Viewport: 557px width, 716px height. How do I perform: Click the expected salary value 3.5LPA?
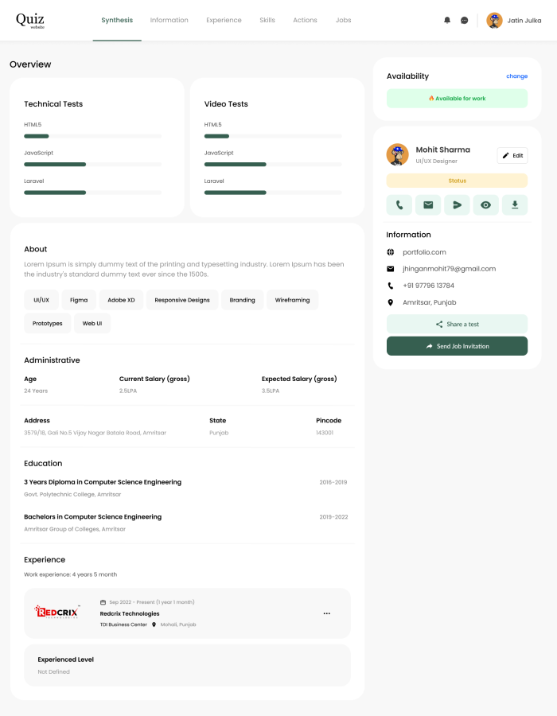click(x=271, y=391)
